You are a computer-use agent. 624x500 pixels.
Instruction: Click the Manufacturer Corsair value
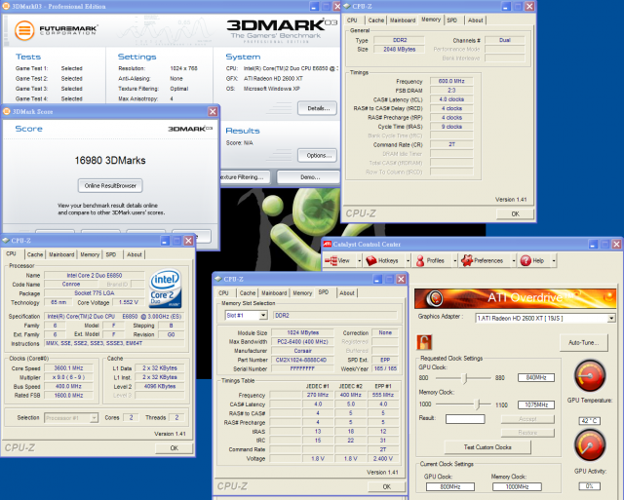click(x=303, y=351)
